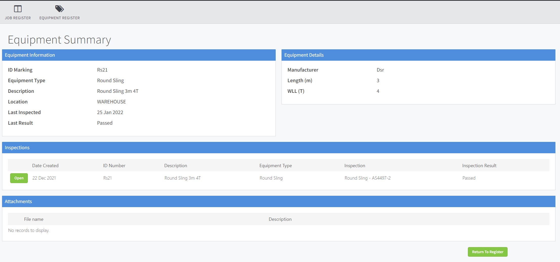Click the Inspections table Description column header
The image size is (560, 262).
pos(176,166)
